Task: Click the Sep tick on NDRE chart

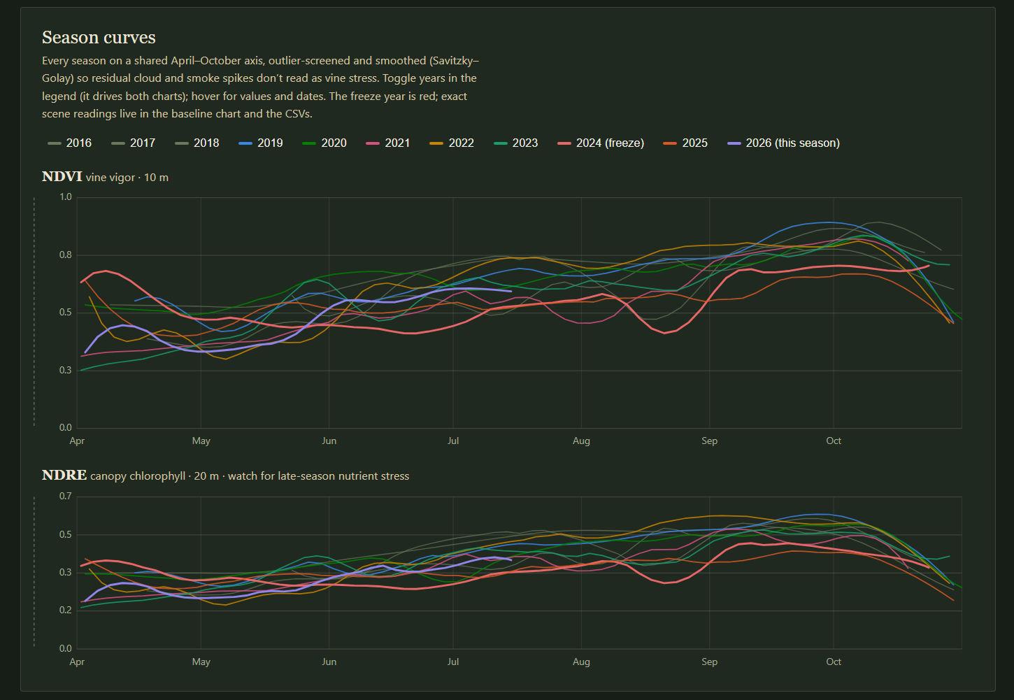Action: coord(709,662)
